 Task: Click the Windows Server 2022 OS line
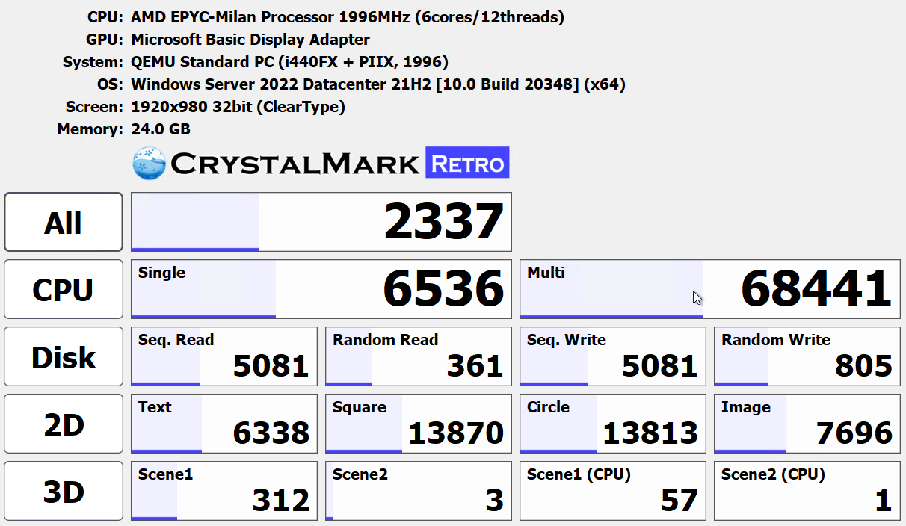click(x=378, y=84)
